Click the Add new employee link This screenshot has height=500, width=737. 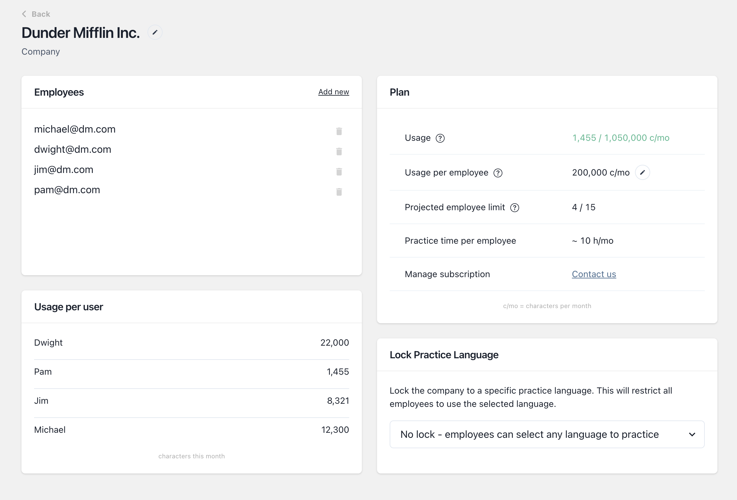pyautogui.click(x=333, y=92)
